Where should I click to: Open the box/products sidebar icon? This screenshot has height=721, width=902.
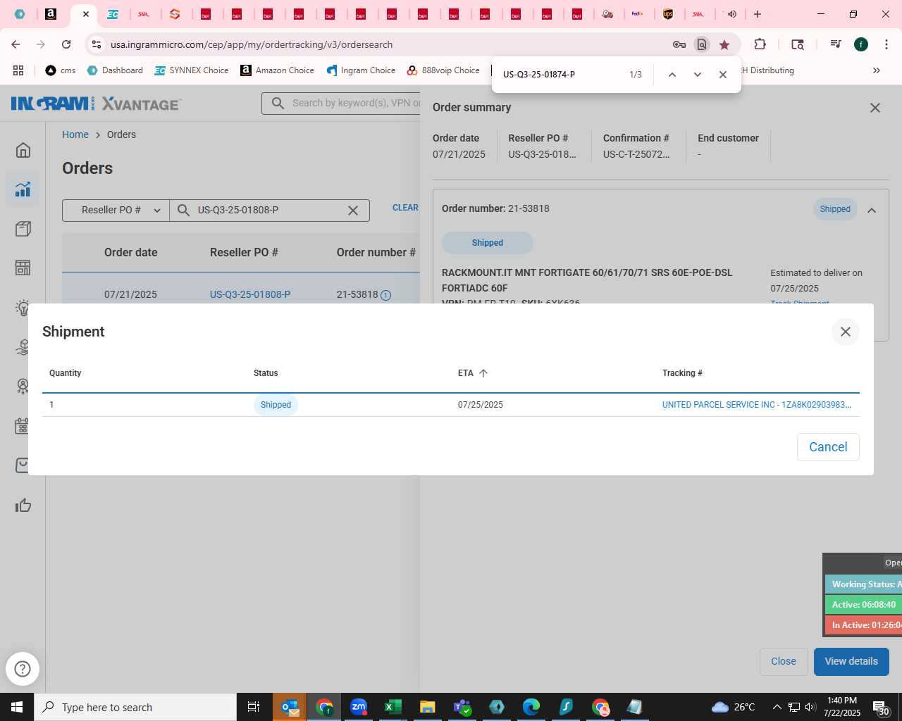point(23,228)
